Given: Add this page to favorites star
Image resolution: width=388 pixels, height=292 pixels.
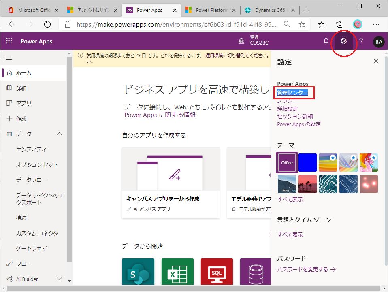Looking at the screenshot, I should click(302, 24).
